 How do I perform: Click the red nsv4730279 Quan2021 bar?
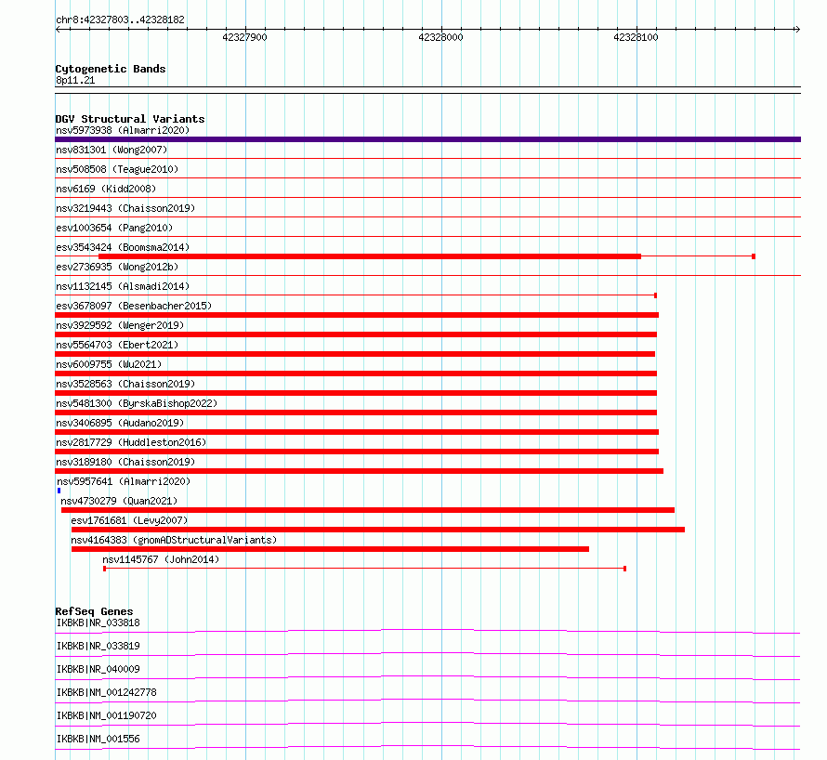(x=368, y=510)
